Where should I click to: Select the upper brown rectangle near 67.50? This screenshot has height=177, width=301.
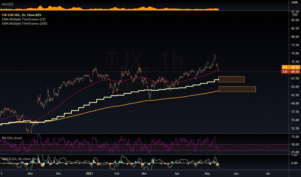(x=231, y=79)
